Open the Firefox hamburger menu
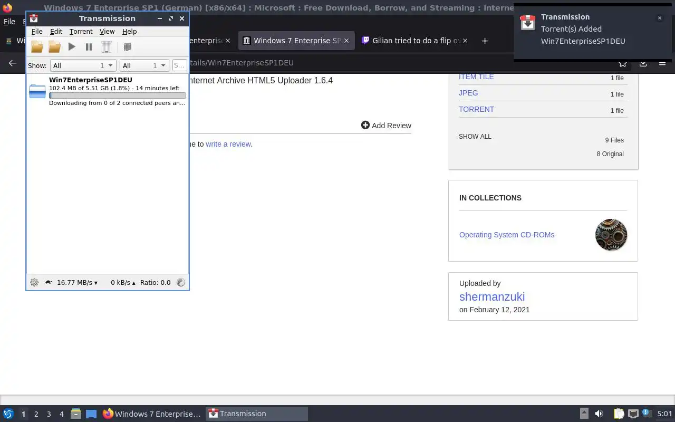This screenshot has height=422, width=675. click(662, 63)
